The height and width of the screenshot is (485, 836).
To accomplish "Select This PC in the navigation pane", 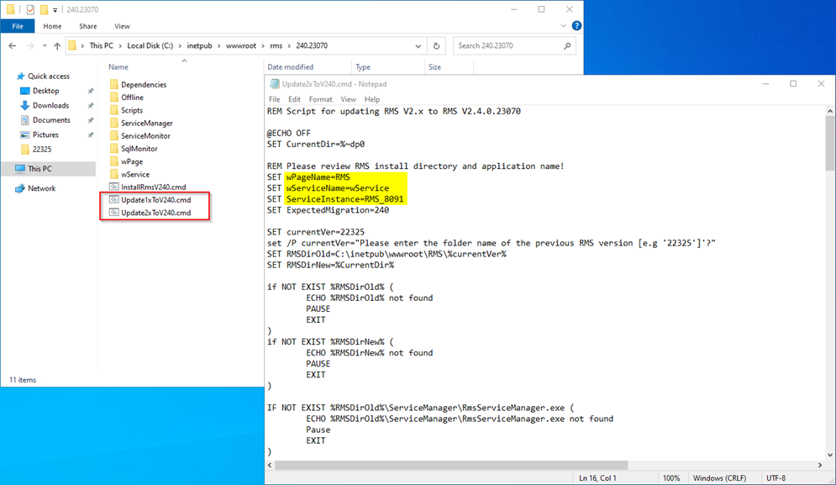I will tap(40, 169).
